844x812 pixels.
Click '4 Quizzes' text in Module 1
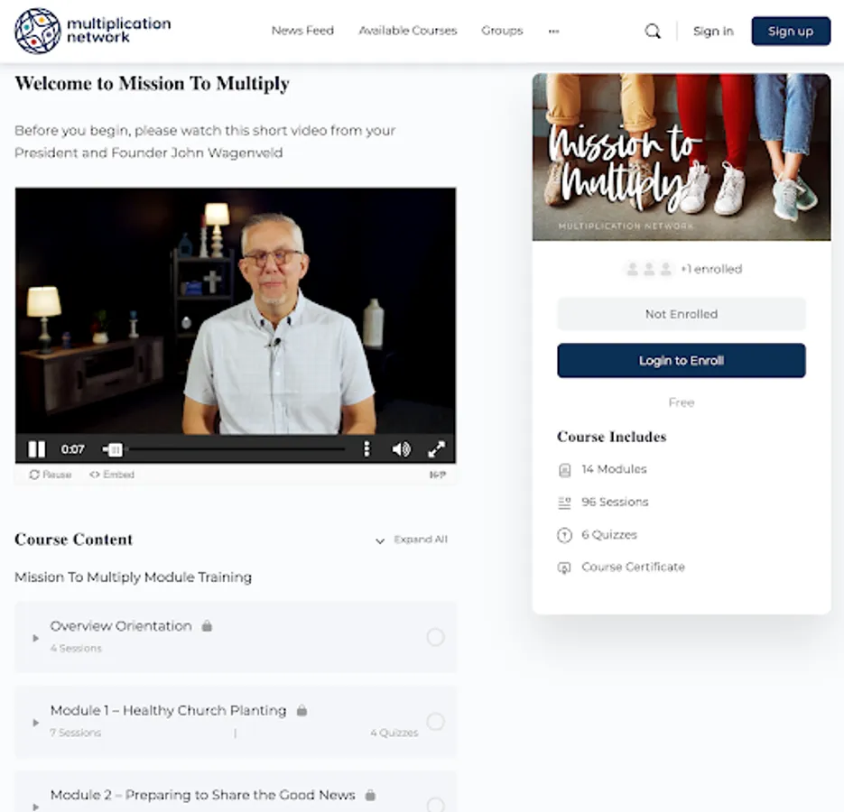[x=394, y=733]
